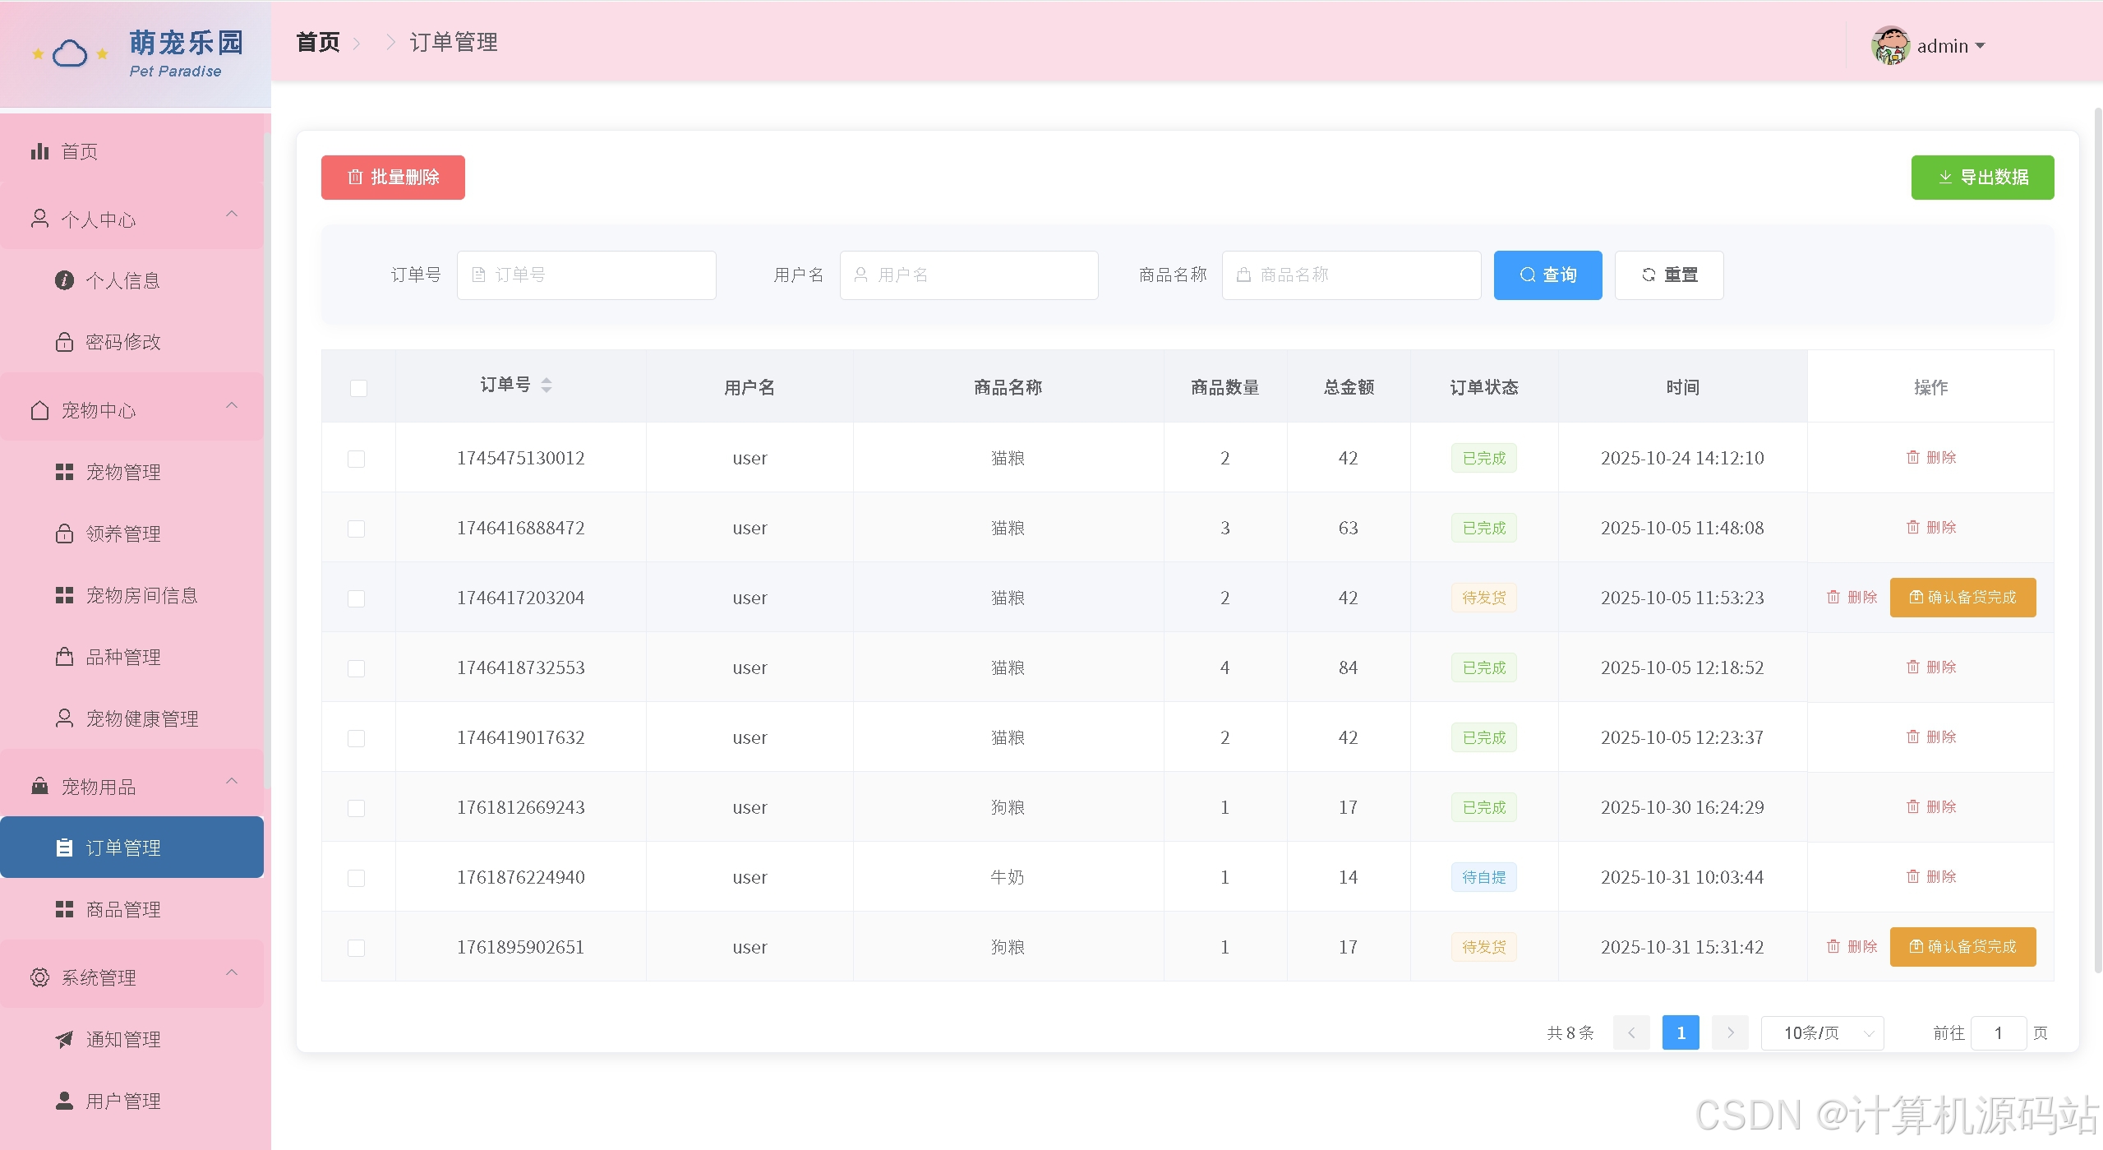Image resolution: width=2103 pixels, height=1150 pixels.
Task: Tick the checkbox for order 1761876224940
Action: coord(356,878)
